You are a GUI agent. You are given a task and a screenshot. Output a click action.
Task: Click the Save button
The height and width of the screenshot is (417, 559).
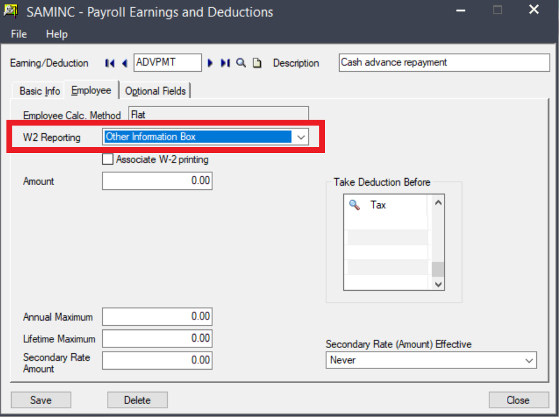41,400
